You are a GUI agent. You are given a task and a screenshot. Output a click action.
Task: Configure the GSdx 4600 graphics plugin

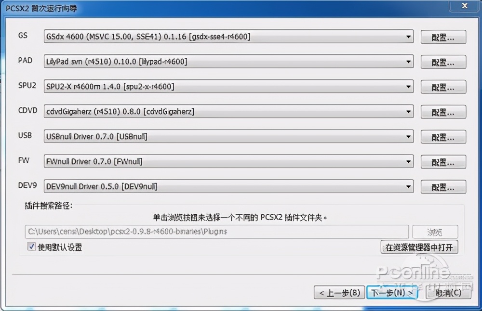coord(442,36)
